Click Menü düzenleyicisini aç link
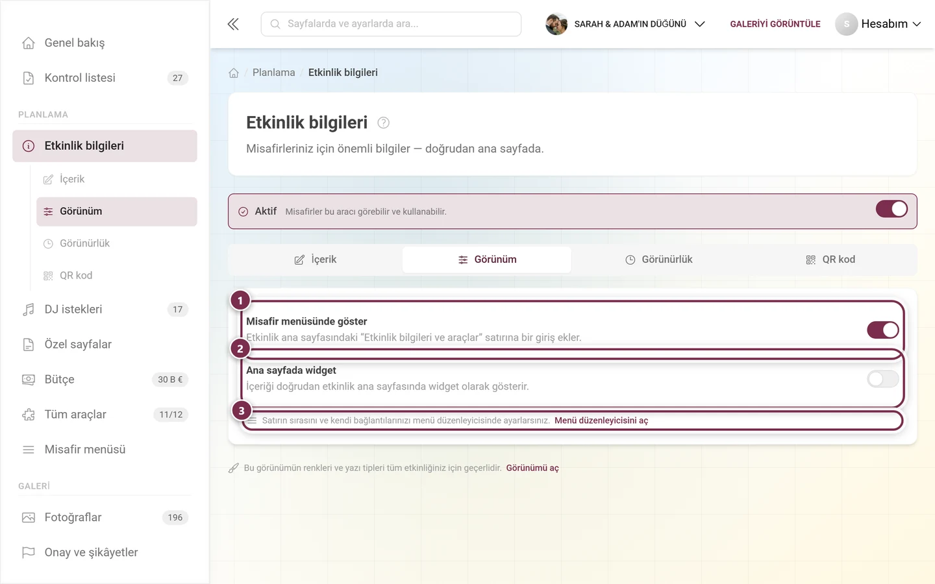 pos(601,420)
